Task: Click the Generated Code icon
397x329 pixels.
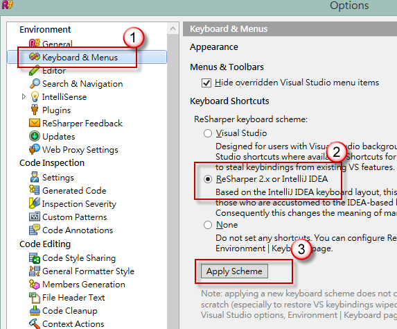Action: point(35,190)
